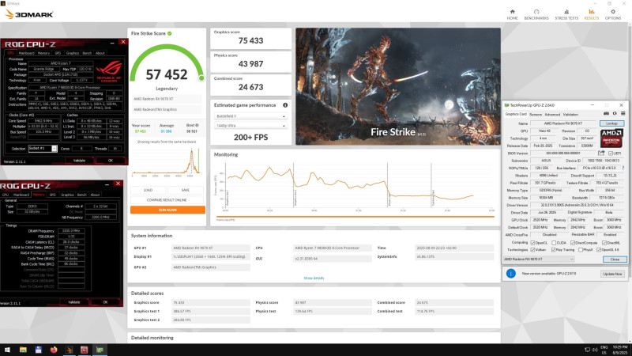This screenshot has height=356, width=632.
Task: Click the Combined score 24 673 value
Action: (x=250, y=87)
